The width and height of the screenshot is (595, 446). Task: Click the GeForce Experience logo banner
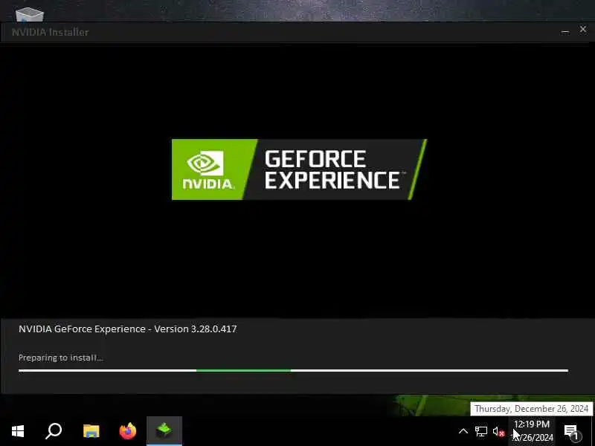point(300,169)
